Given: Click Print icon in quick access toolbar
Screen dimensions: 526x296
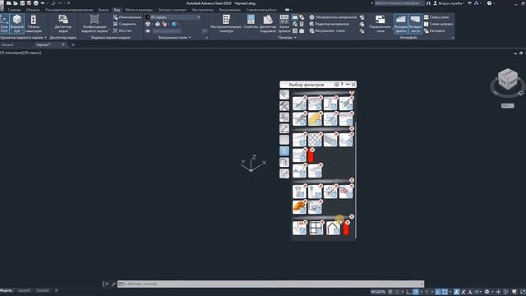Looking at the screenshot, I should 36,3.
